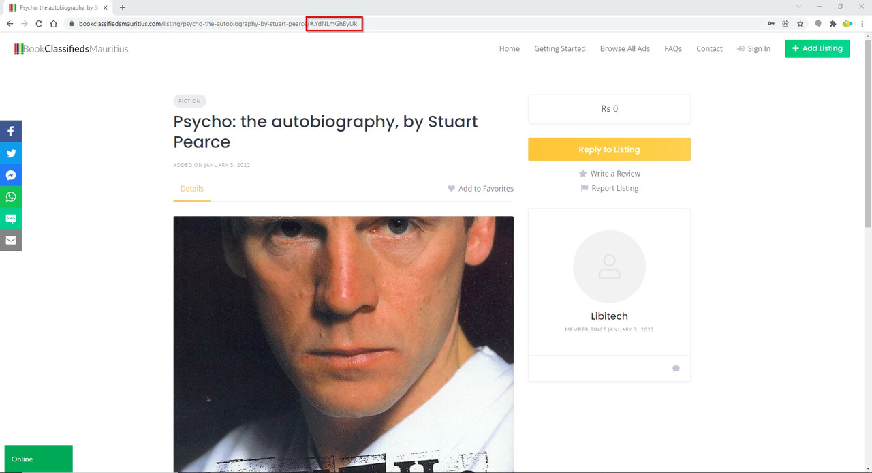Click grey extension icon beside bookmark star
This screenshot has width=872, height=473.
(x=818, y=24)
